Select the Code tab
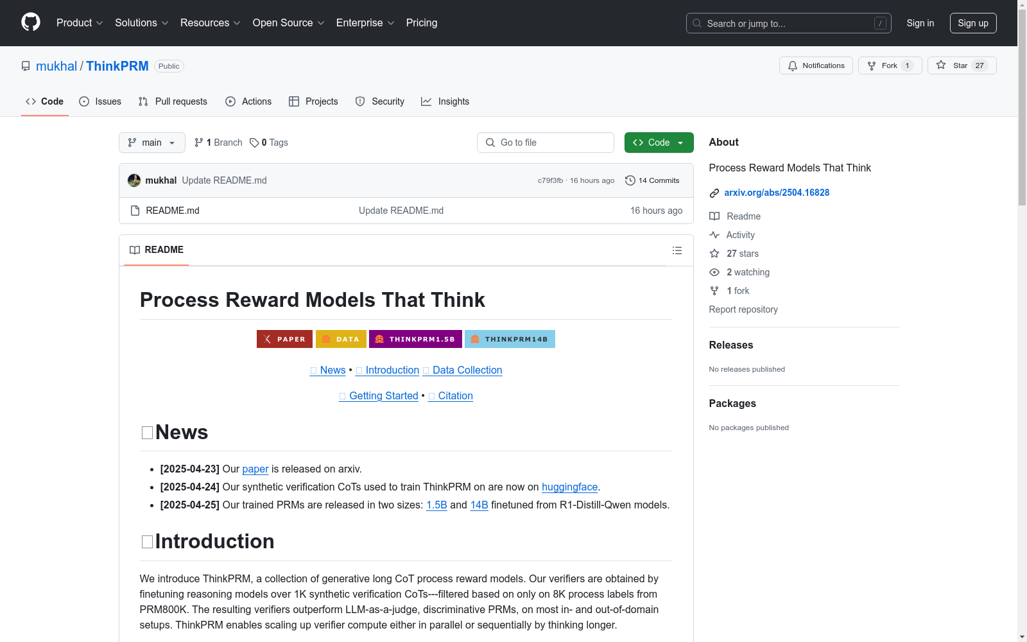Image resolution: width=1027 pixels, height=642 pixels. tap(45, 101)
